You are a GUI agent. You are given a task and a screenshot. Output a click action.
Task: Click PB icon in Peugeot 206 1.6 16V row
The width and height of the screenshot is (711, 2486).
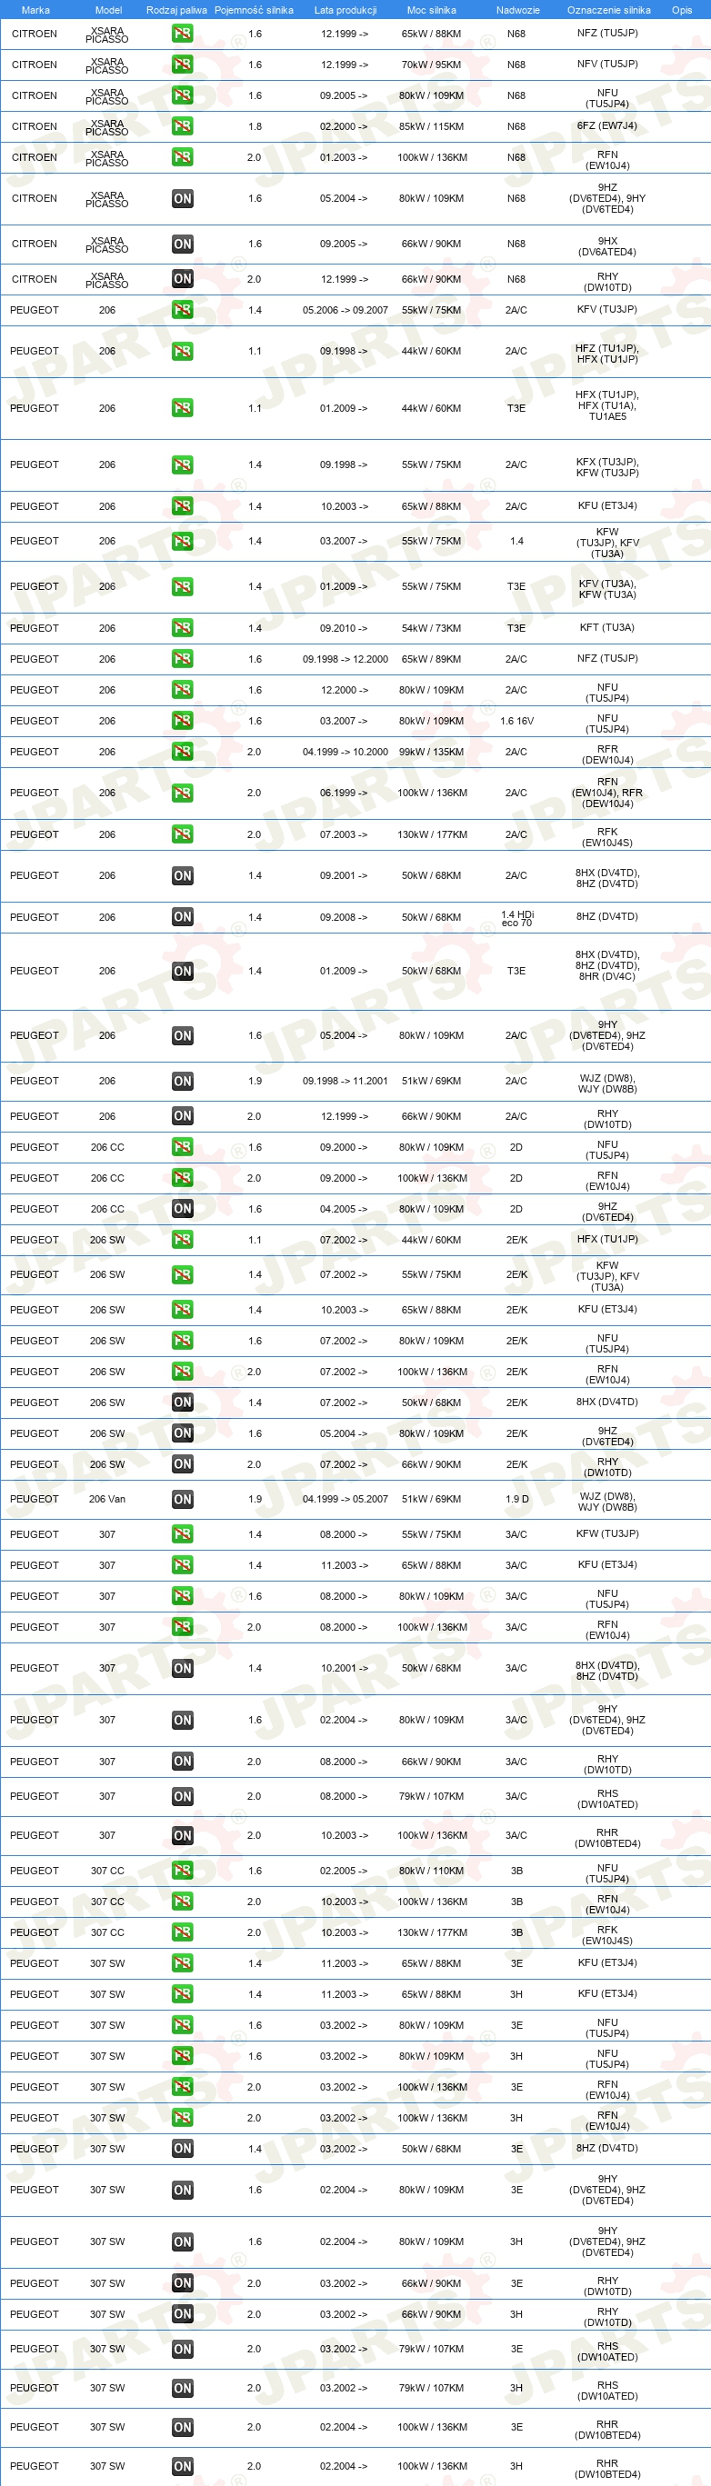183,721
